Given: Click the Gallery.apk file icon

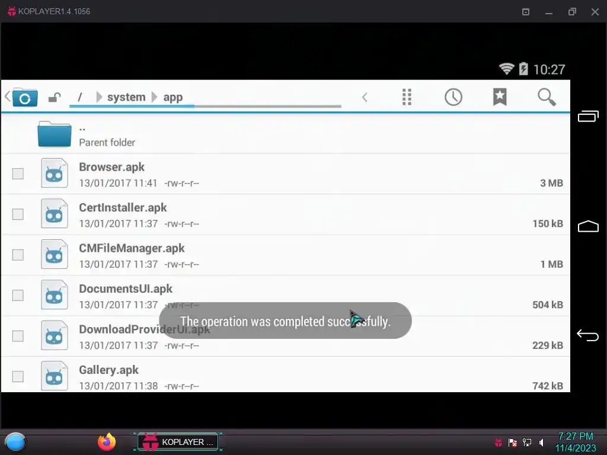Looking at the screenshot, I should pos(54,376).
